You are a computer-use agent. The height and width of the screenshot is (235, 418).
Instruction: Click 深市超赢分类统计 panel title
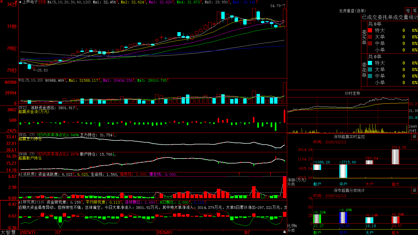point(349,190)
